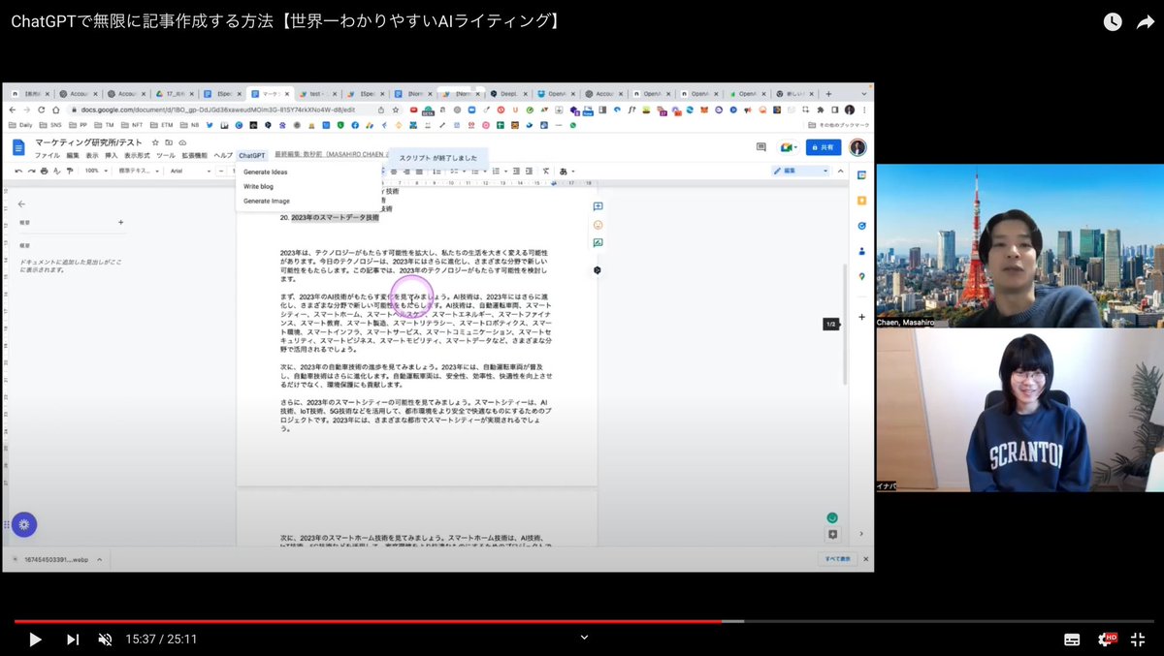Exit fullscreen mode

[1139, 640]
